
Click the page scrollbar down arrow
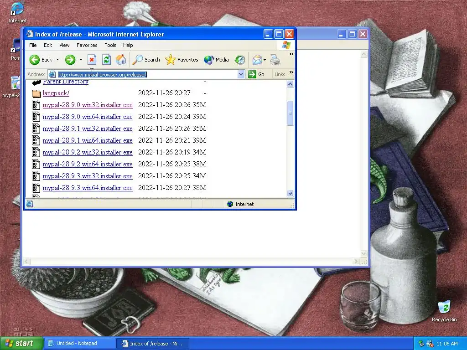point(290,193)
